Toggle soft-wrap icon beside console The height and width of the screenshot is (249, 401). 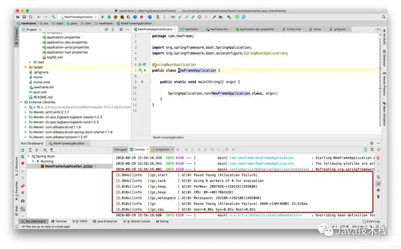coord(378,177)
